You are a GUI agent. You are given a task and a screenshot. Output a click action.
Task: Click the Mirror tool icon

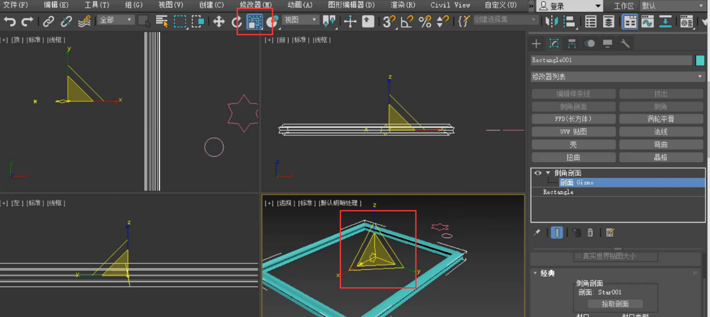pyautogui.click(x=552, y=22)
